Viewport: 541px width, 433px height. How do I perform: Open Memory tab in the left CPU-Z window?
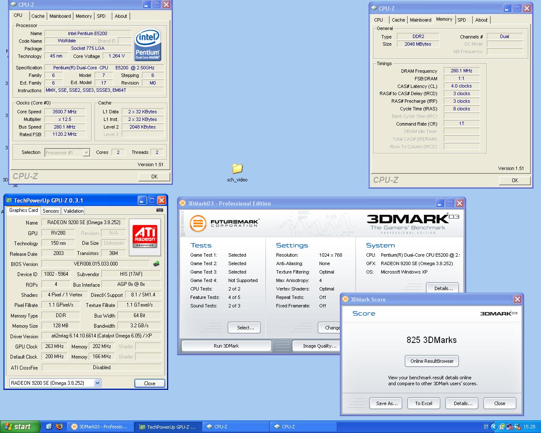coord(84,16)
